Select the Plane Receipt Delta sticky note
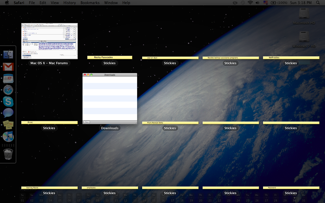Image resolution: width=325 pixels, height=203 pixels. [170, 123]
